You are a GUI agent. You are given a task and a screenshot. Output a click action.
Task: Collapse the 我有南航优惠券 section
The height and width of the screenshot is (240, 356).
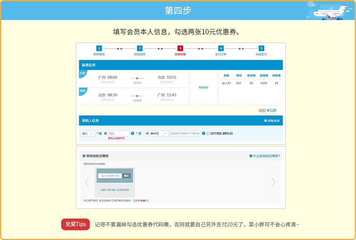(84, 156)
